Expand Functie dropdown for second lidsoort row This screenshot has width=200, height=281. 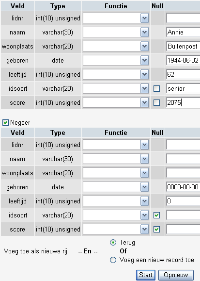(116, 215)
